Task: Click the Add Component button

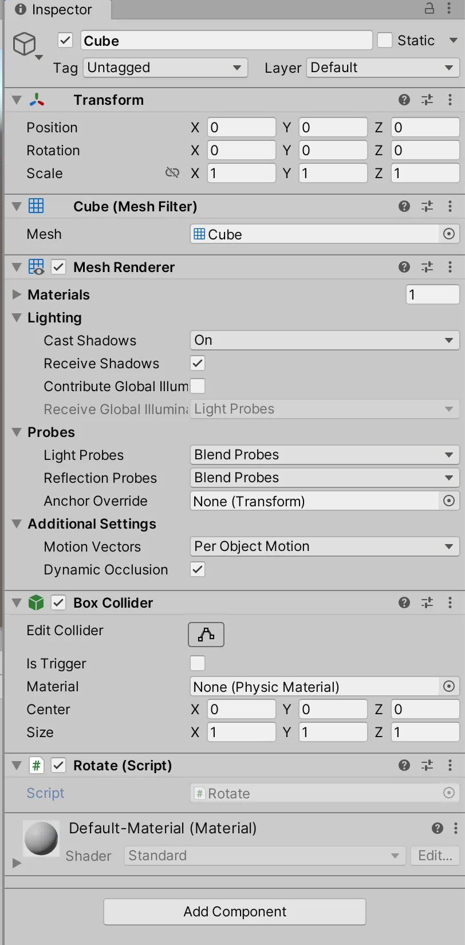Action: click(x=234, y=912)
